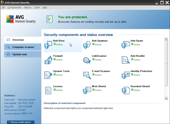
Task: Click scrollbar down arrow in components list
Action: coord(166,98)
